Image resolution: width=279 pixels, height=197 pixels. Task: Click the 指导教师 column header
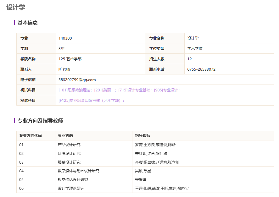pos(142,136)
